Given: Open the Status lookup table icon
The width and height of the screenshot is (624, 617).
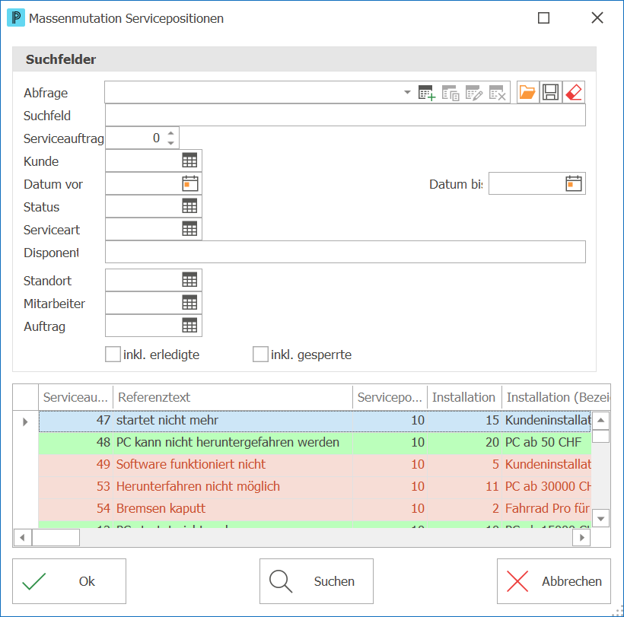Looking at the screenshot, I should (189, 206).
